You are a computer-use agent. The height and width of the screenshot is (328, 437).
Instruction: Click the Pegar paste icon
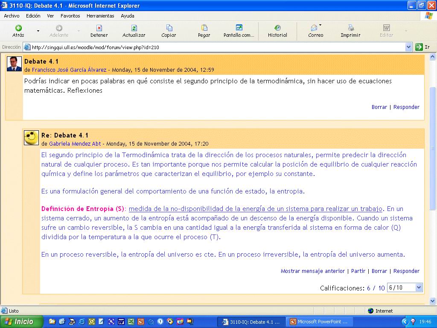[204, 28]
